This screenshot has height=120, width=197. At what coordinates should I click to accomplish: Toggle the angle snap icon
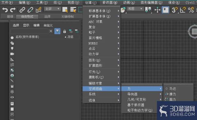point(183,10)
